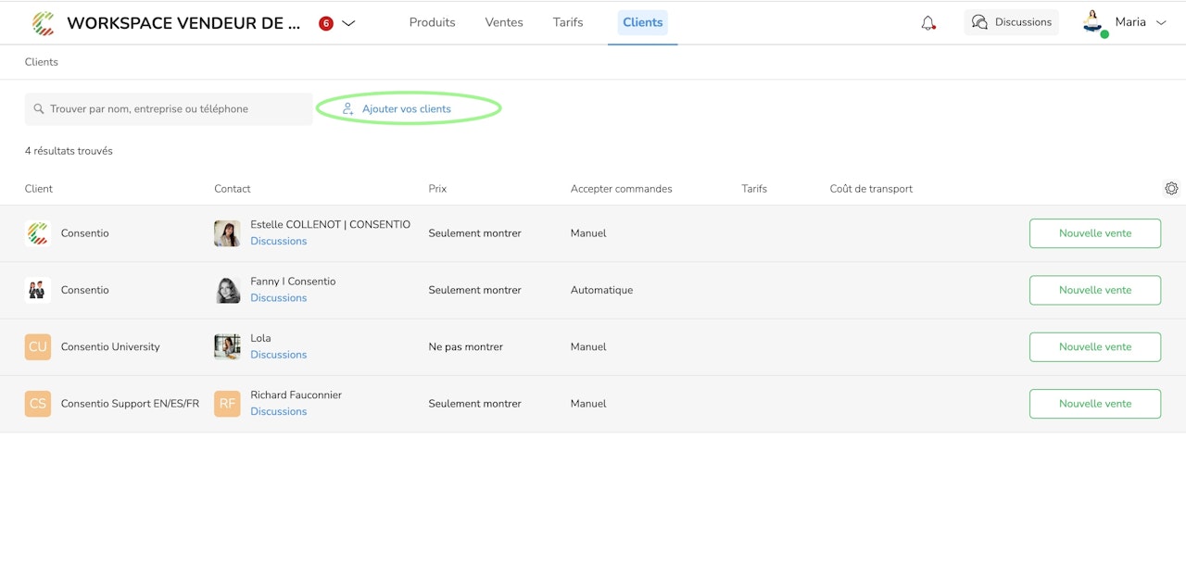Click Nouvelle vente for Consentio Support EN/ES/FR
1186x564 pixels.
click(x=1094, y=404)
